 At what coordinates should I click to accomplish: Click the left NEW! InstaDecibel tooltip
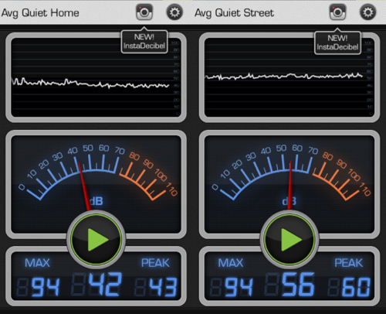tap(144, 41)
